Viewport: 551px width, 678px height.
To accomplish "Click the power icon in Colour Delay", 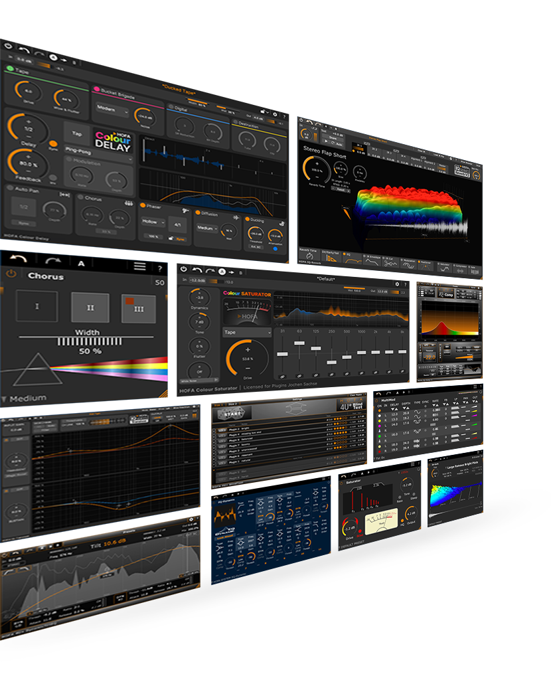I will click(x=7, y=46).
